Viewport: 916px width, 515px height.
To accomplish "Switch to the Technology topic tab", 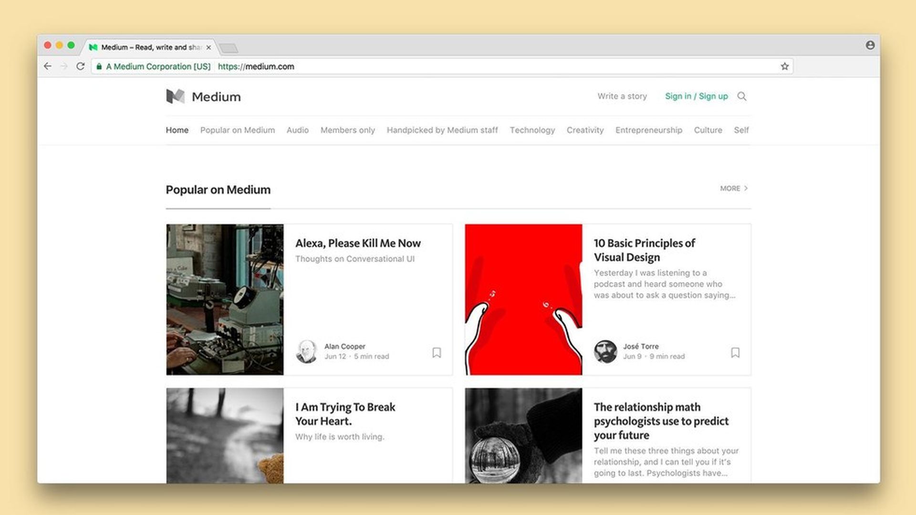I will [x=532, y=130].
